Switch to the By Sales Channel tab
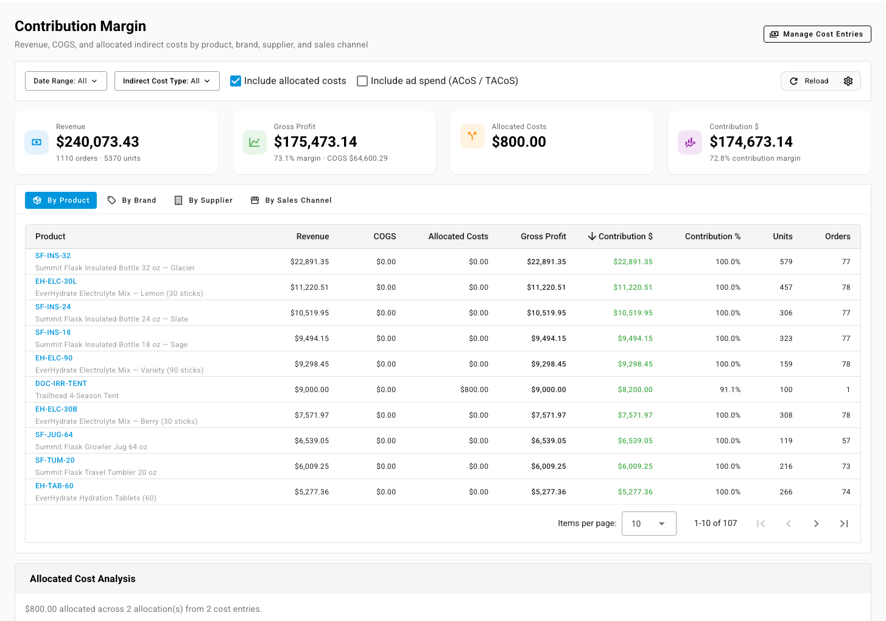 291,200
